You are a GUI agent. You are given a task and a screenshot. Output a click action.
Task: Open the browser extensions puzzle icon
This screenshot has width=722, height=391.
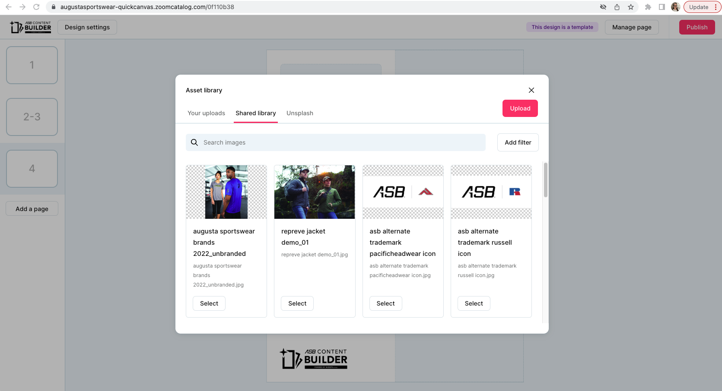coord(648,7)
